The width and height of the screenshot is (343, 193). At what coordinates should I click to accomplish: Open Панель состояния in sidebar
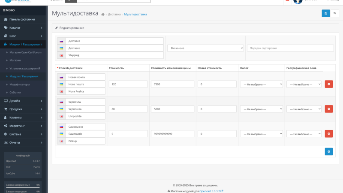click(23, 19)
